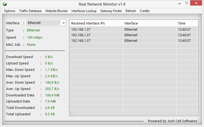Viewport: 204px width, 127px height.
Task: Click the Powered by Josh Cell Softwares text
Action: pyautogui.click(x=173, y=121)
